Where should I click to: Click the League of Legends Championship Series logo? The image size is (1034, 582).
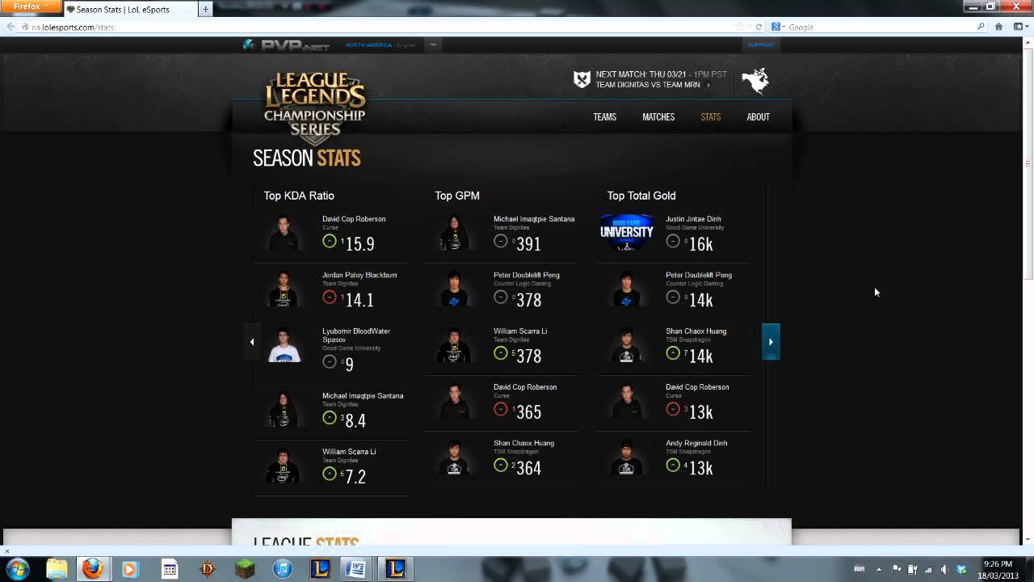coord(315,108)
